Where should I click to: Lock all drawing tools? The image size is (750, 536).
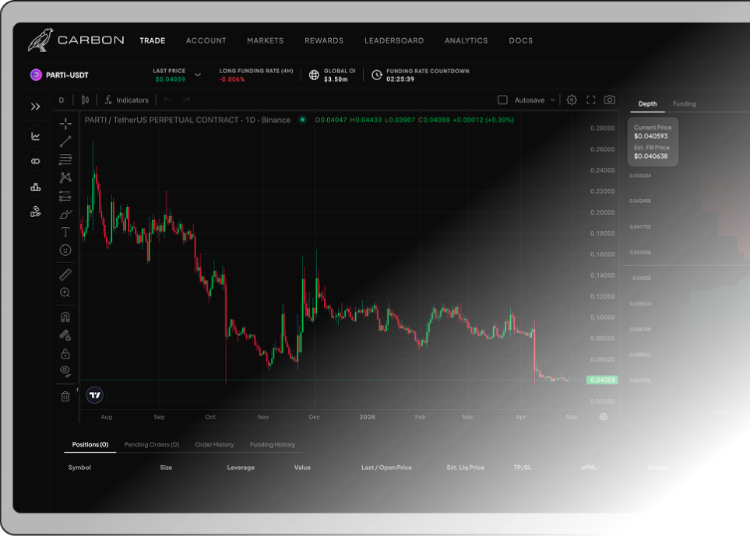[x=65, y=354]
